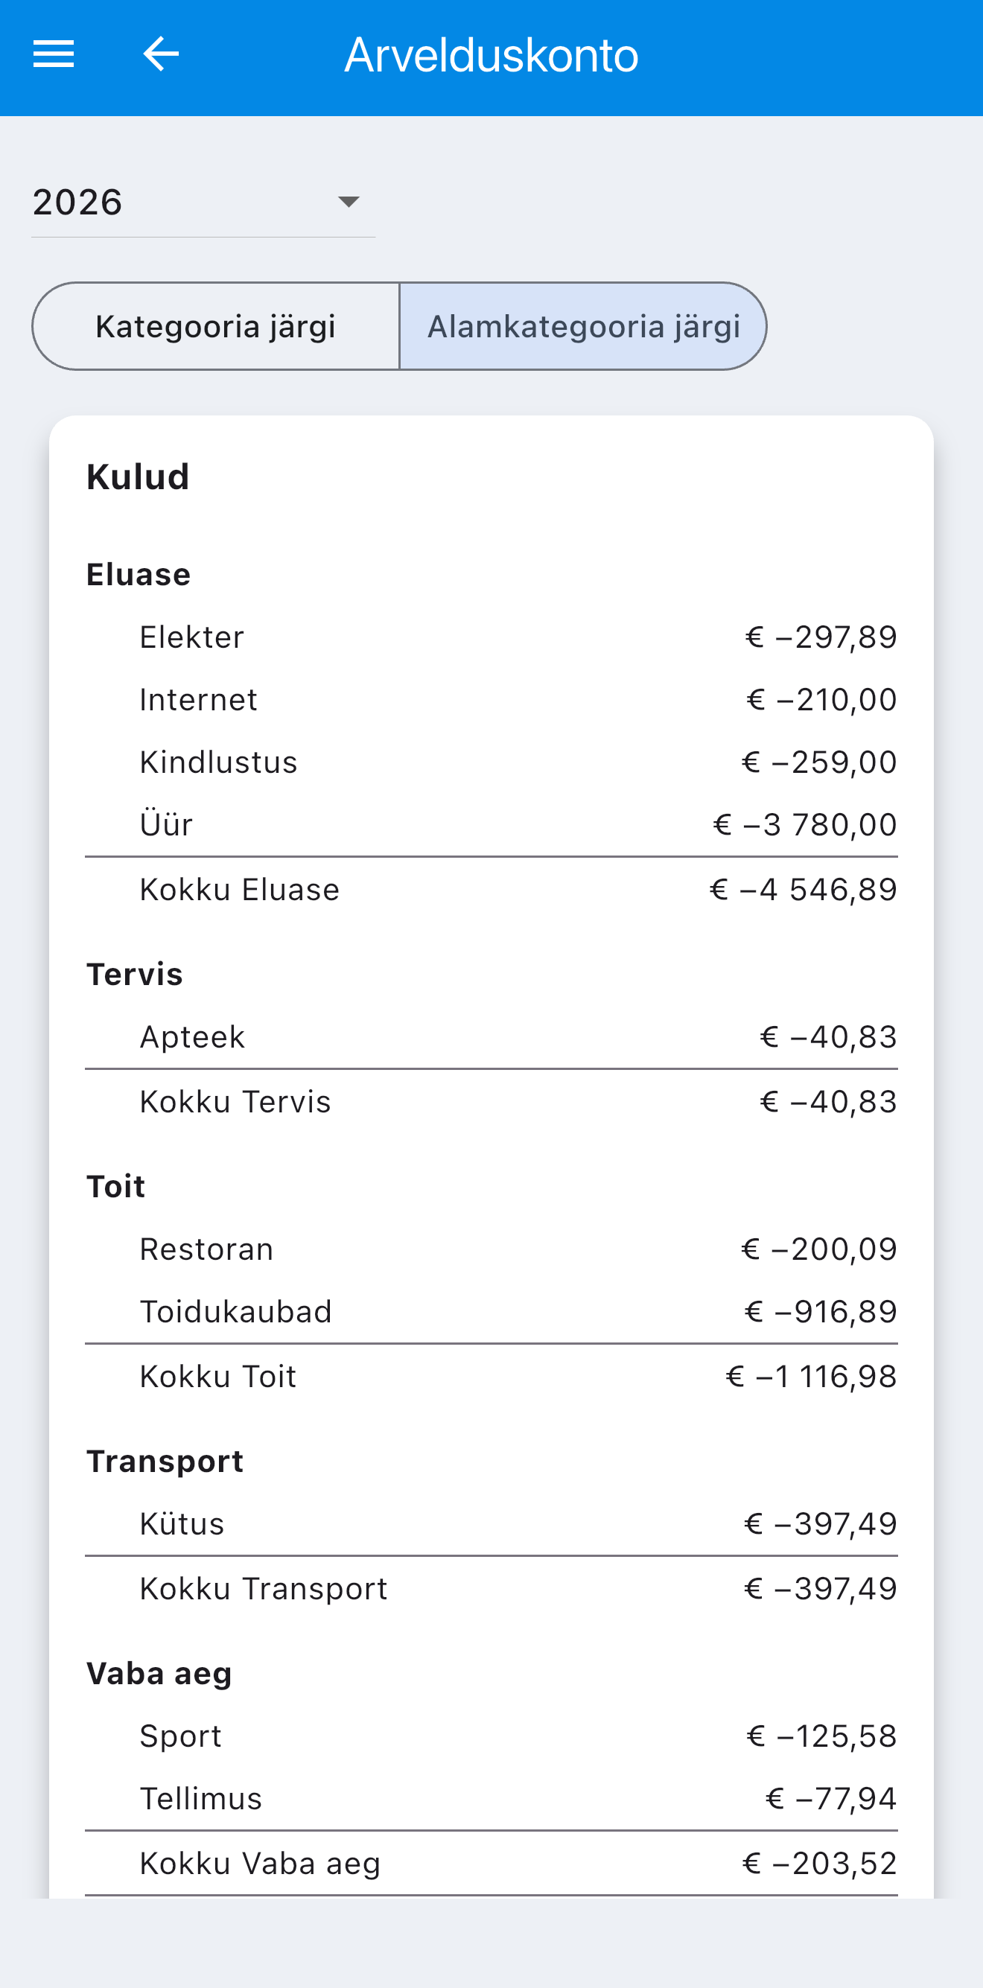
Task: Open the Elekter subcategory row
Action: click(x=492, y=637)
